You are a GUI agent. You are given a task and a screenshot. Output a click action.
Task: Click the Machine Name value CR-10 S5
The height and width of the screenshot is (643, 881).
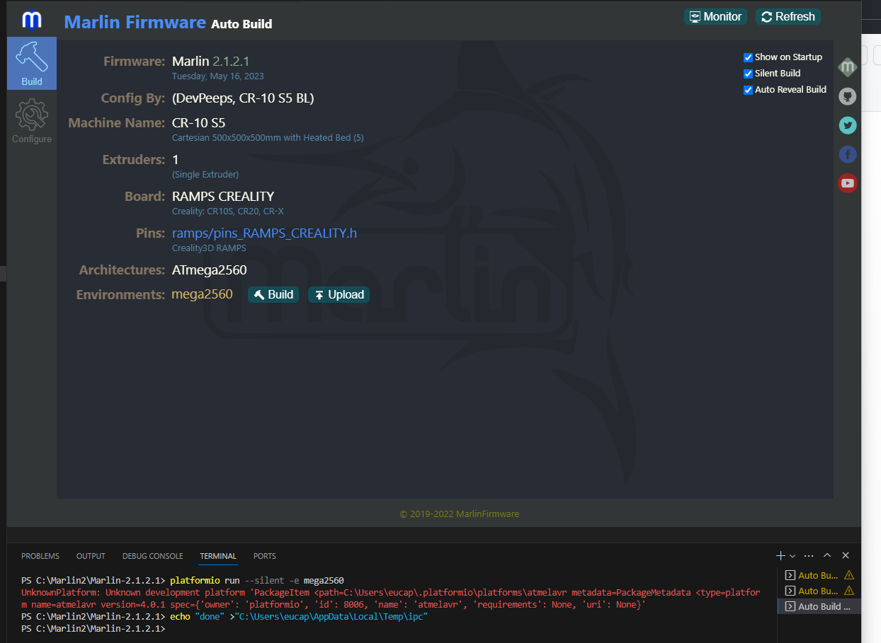coord(199,123)
